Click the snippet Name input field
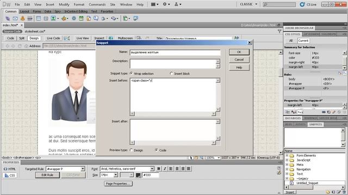348x195 pixels. (x=175, y=53)
